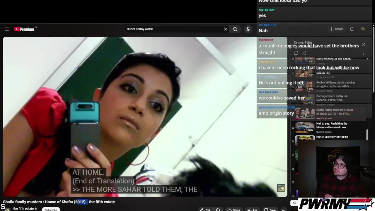Select the current 'Shafia family murders' playlist entry
Image resolution: width=375 pixels, height=211 pixels.
[328, 114]
